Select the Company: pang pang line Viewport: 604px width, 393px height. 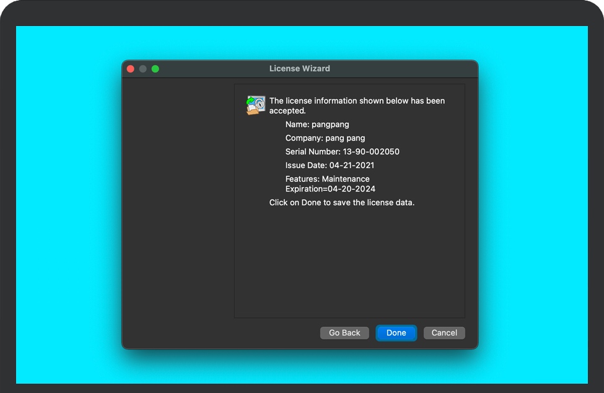(325, 138)
